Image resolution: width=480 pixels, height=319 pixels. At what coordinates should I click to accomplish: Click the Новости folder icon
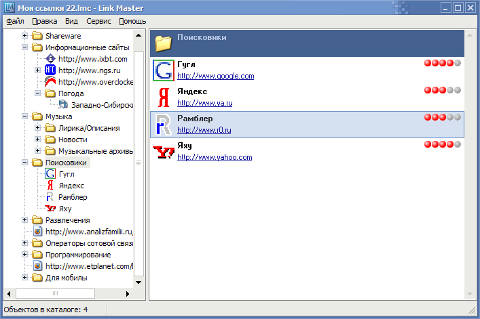(50, 140)
